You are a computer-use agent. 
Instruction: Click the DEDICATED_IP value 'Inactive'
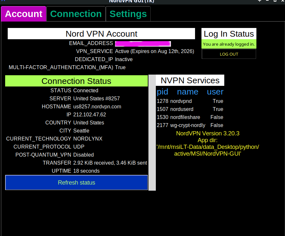[x=124, y=59]
